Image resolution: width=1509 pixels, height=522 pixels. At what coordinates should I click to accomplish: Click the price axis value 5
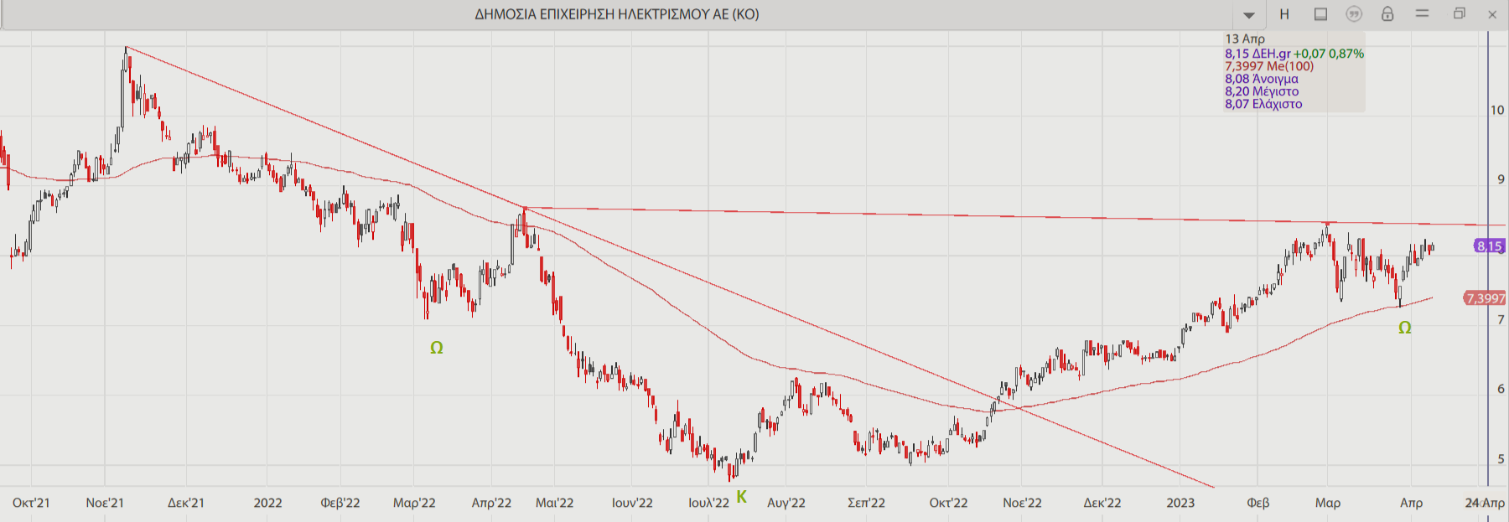pos(1501,459)
